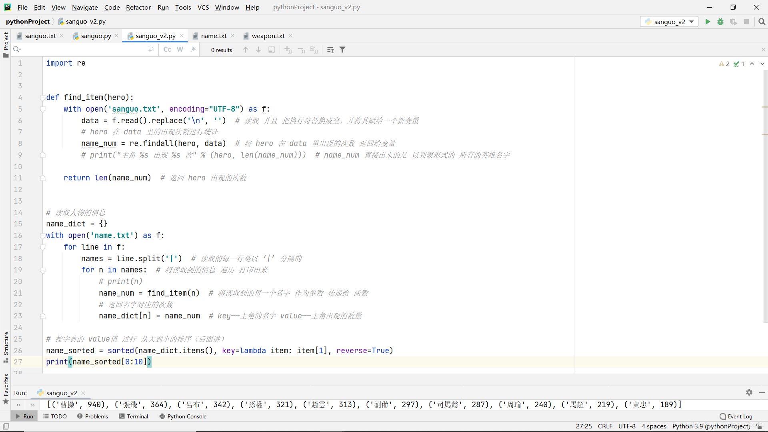Click the 27:25 caret position in status bar
Screen dimensions: 768x432
tap(584, 426)
